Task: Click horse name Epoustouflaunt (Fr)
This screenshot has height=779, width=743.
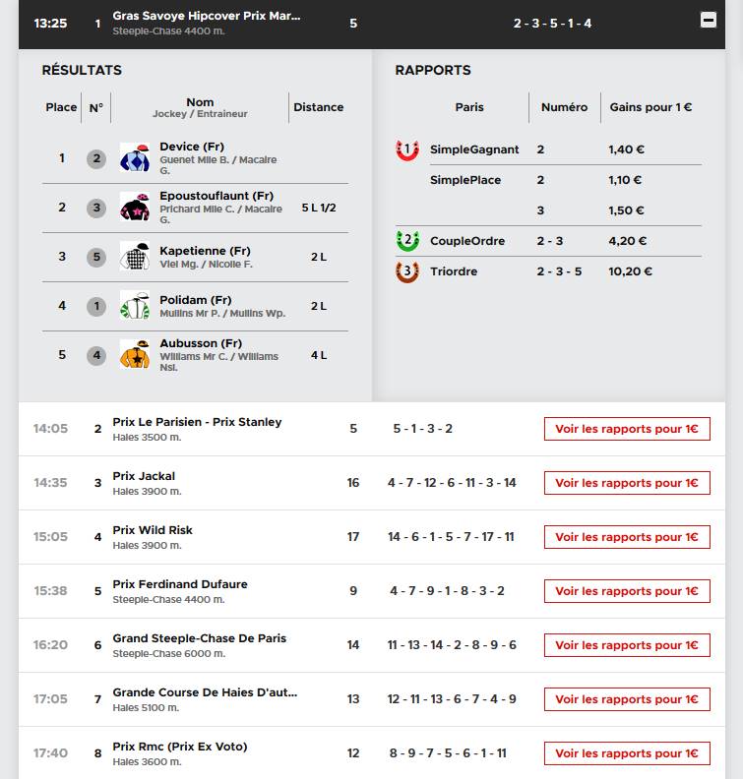Action: tap(217, 196)
